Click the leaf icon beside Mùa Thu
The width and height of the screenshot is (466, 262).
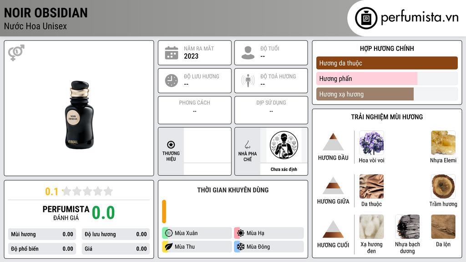click(x=169, y=247)
